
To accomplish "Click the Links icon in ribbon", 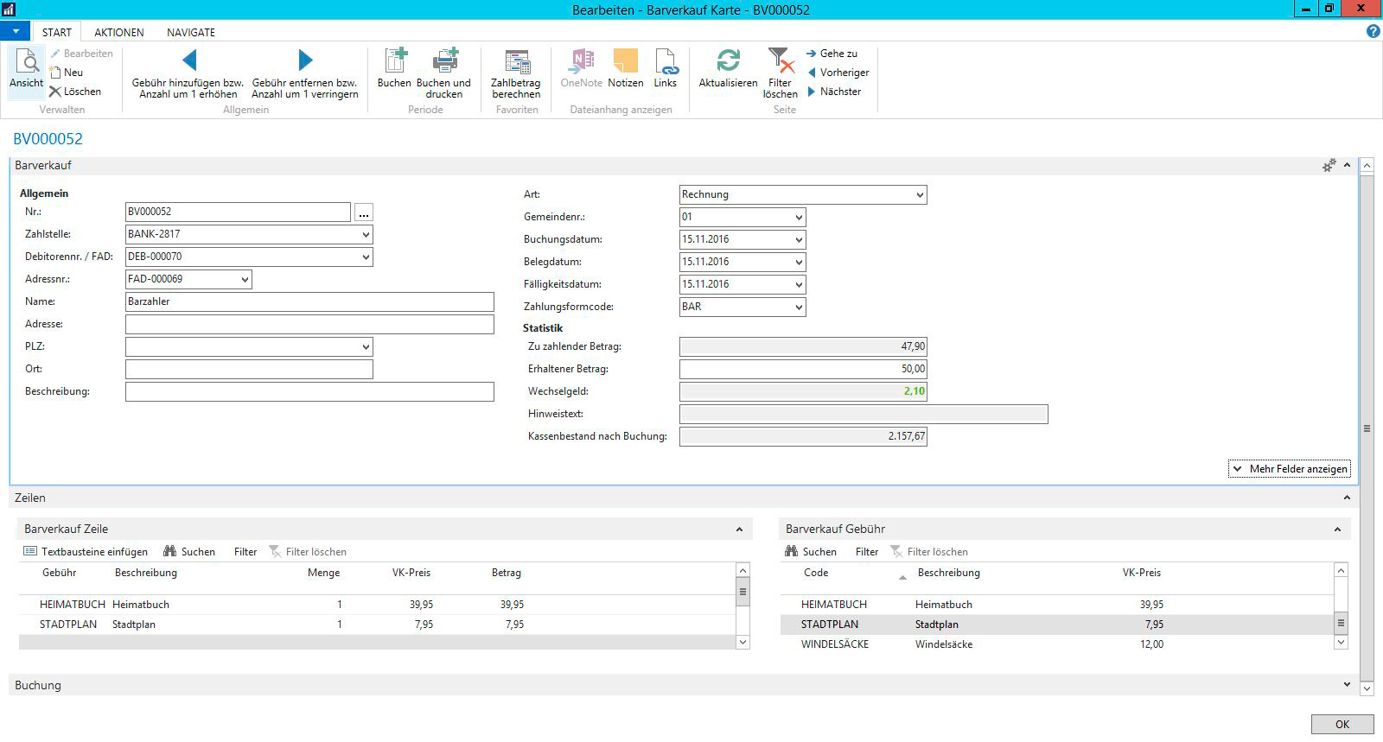I will [665, 62].
